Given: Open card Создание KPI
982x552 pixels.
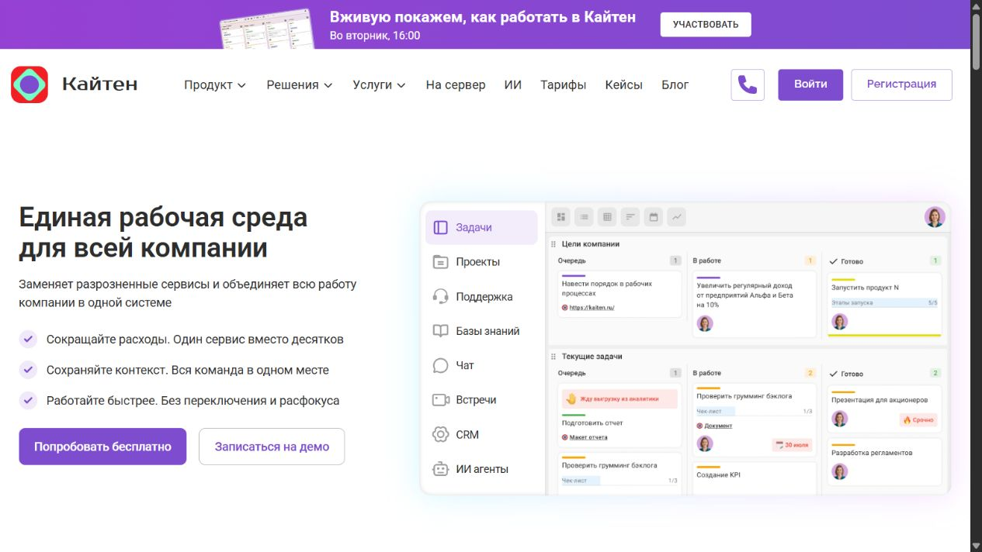Looking at the screenshot, I should click(x=754, y=477).
